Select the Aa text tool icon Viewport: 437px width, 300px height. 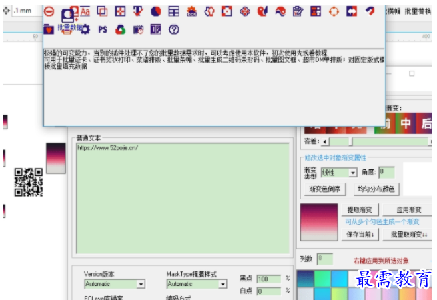(85, 11)
